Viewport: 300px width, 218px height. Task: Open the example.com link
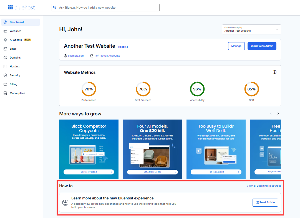click(x=76, y=56)
